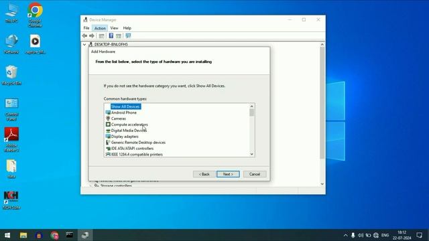The image size is (429, 241).
Task: Click hardware list scroll down arrow
Action: coord(252,154)
